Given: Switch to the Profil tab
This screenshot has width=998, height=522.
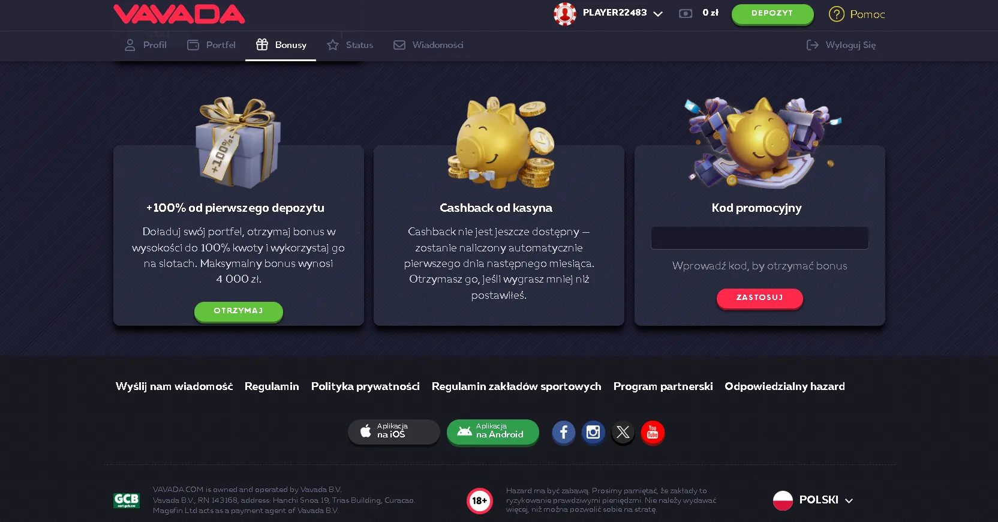Looking at the screenshot, I should click(x=145, y=45).
